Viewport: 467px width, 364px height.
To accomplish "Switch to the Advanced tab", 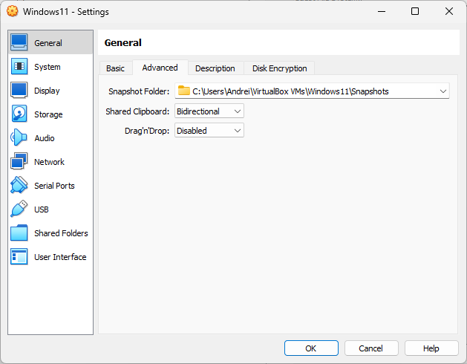I will click(x=160, y=68).
